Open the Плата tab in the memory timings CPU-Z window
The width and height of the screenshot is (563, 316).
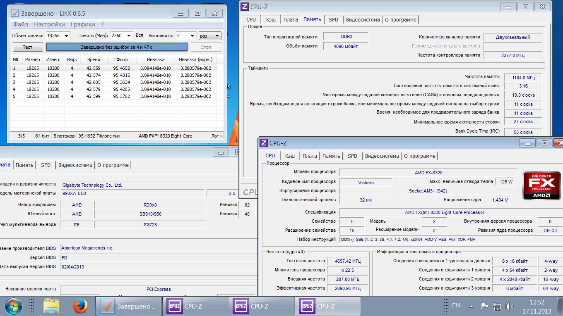click(291, 19)
